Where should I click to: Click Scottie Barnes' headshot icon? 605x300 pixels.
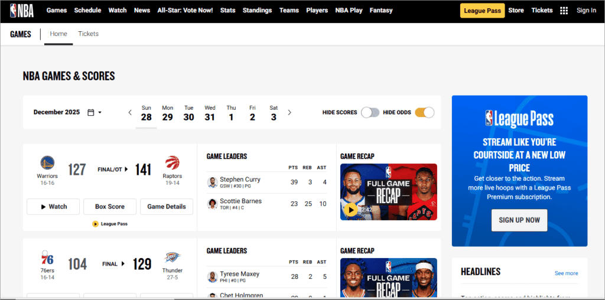coord(212,204)
